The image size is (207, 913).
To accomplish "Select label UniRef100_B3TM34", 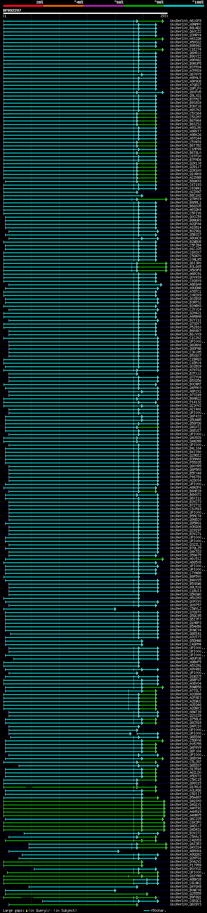I will [x=186, y=67].
